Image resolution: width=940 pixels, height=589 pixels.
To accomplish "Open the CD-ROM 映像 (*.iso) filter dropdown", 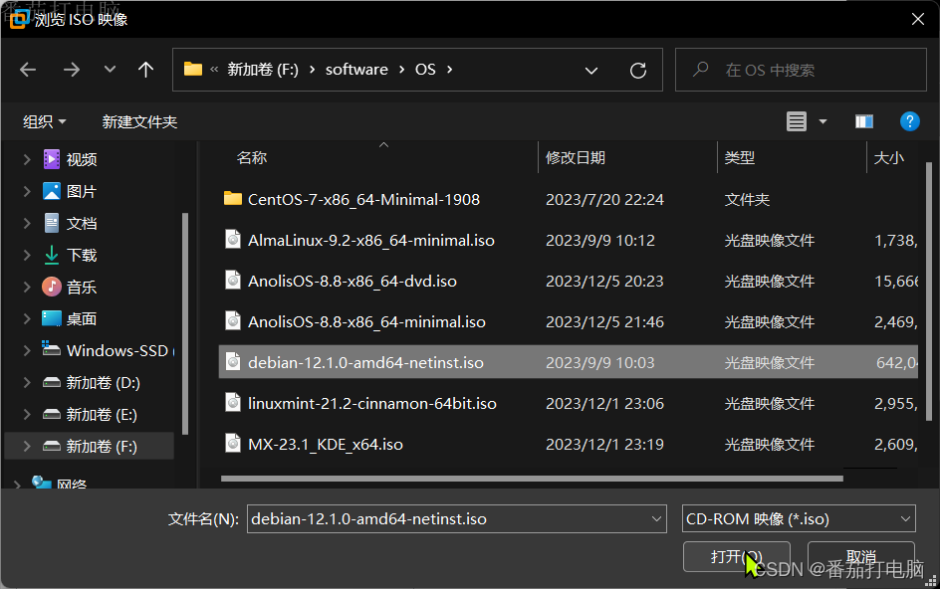I will point(799,519).
